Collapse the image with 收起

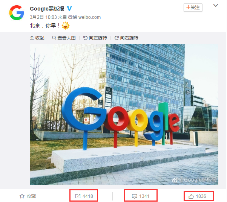pos(37,38)
